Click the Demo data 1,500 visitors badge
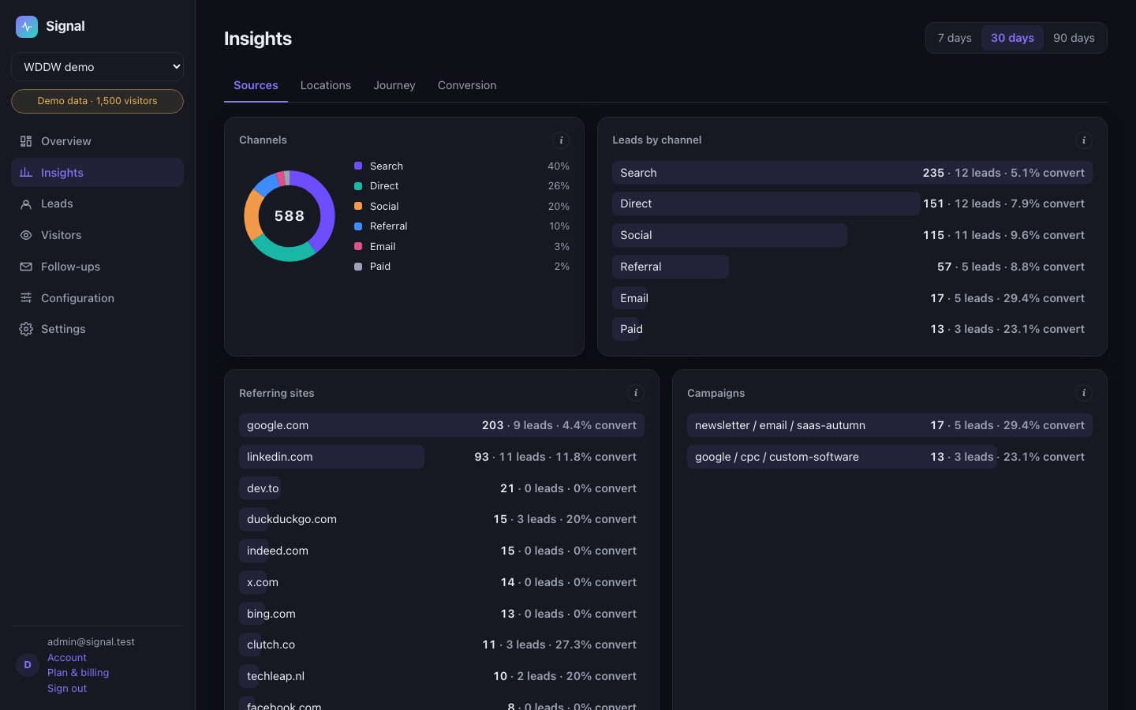1136x710 pixels. [97, 101]
